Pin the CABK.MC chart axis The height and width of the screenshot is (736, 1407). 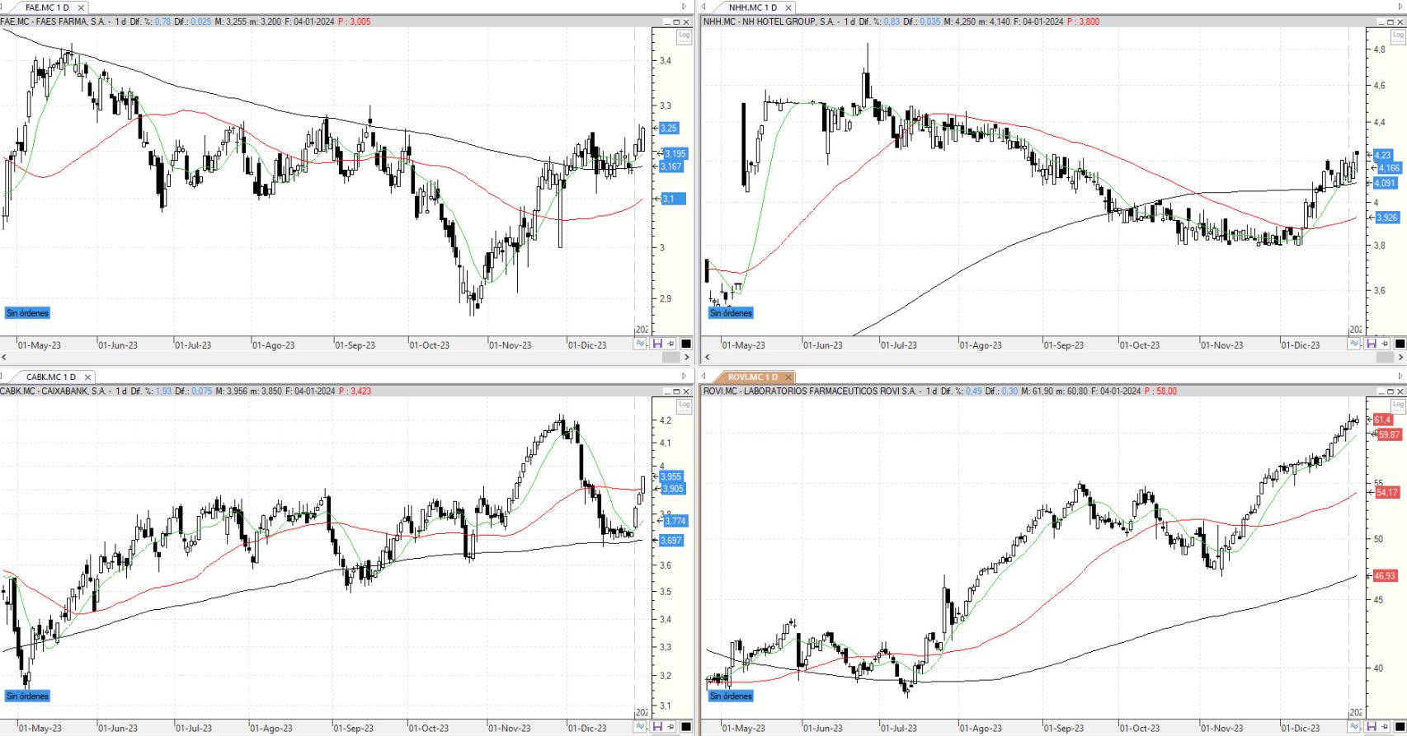click(x=671, y=726)
